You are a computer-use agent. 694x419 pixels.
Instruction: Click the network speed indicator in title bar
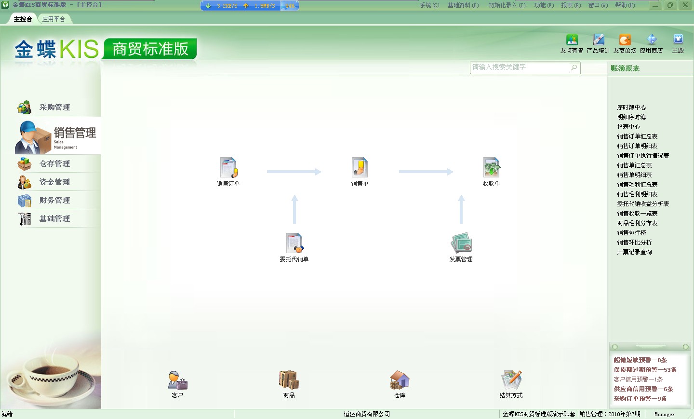click(x=250, y=6)
